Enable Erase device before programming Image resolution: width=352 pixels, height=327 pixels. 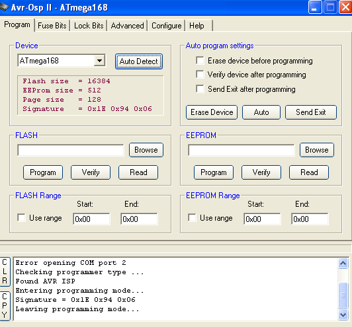(x=200, y=61)
